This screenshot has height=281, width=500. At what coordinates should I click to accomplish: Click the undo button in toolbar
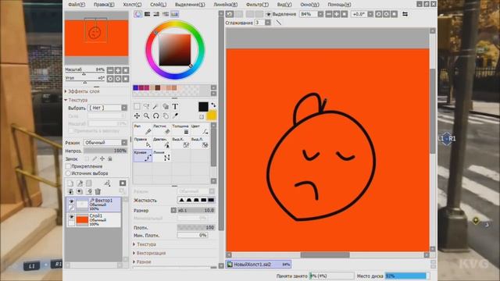[x=230, y=14]
